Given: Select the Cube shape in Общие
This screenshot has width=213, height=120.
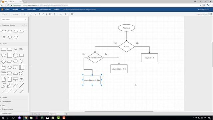Looking at the screenshot, I should coord(4,73).
